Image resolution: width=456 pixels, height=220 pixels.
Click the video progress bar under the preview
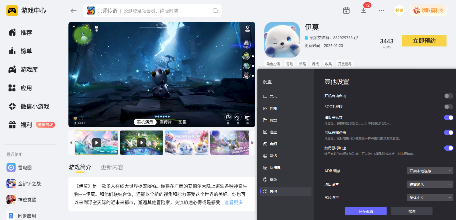pyautogui.click(x=162, y=127)
